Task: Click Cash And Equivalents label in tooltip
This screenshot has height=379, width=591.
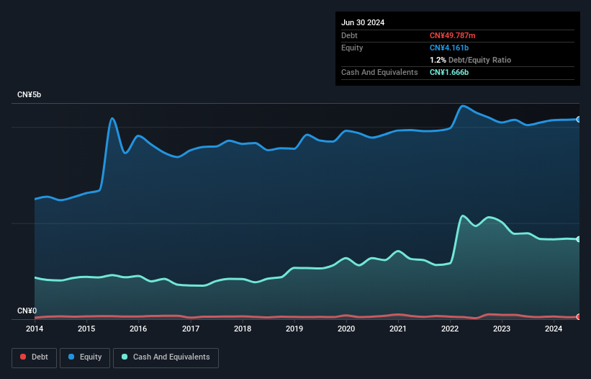Action: [379, 72]
